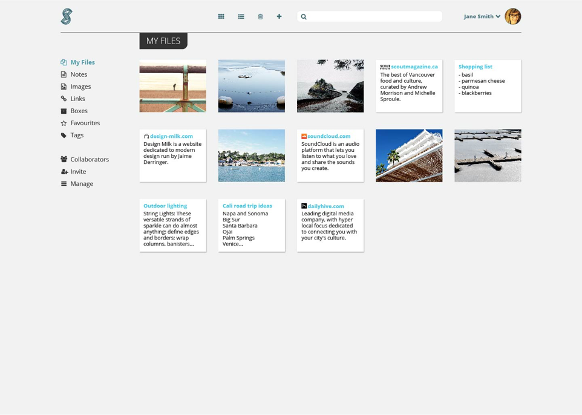Click the soundcloud orange favicon
Viewport: 582px width, 415px height.
[x=304, y=136]
